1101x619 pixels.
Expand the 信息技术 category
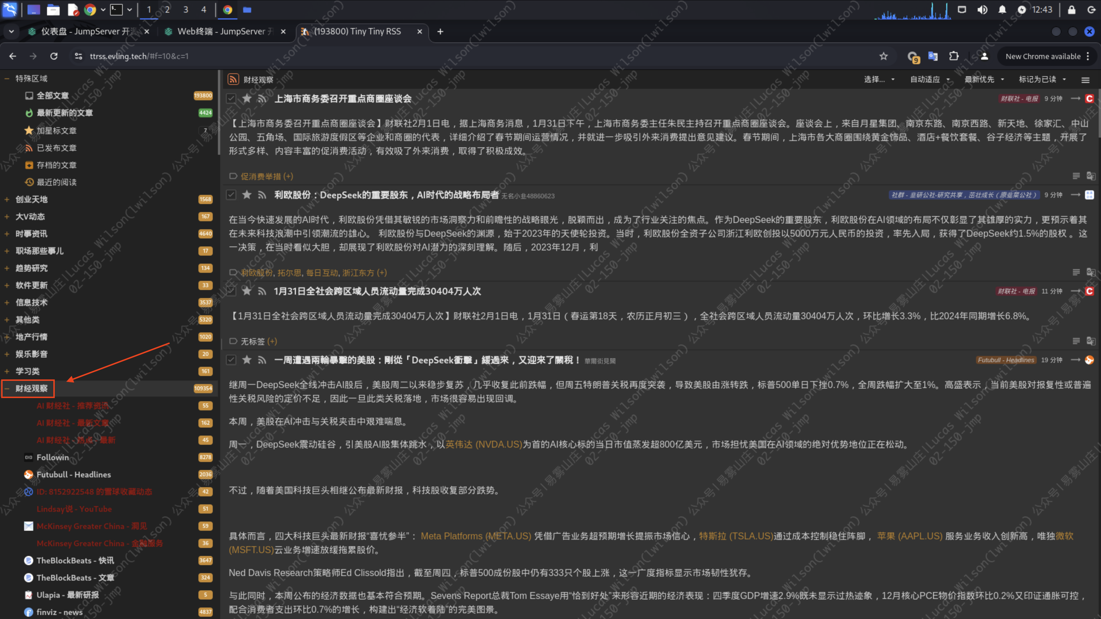point(7,302)
